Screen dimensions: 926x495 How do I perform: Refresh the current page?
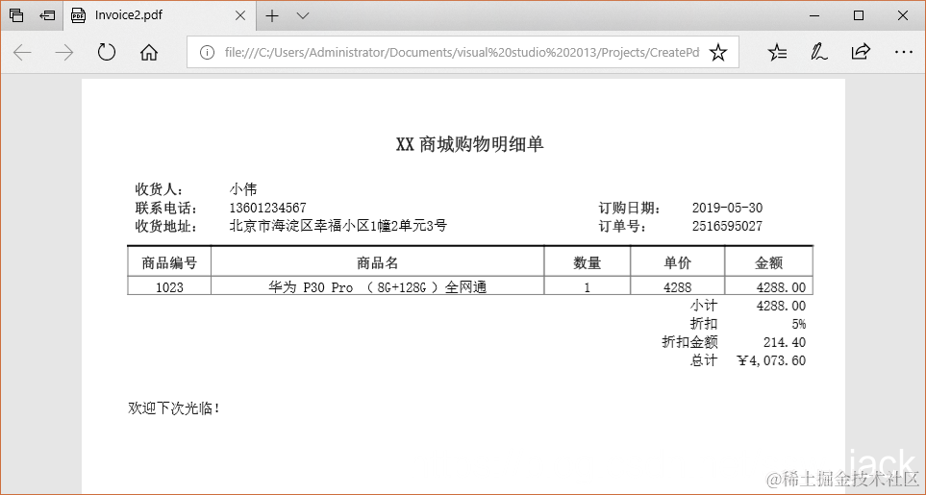pyautogui.click(x=107, y=52)
